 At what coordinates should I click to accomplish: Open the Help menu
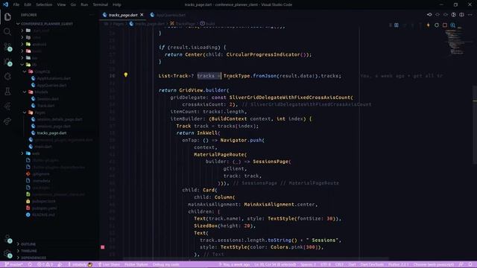[117, 4]
